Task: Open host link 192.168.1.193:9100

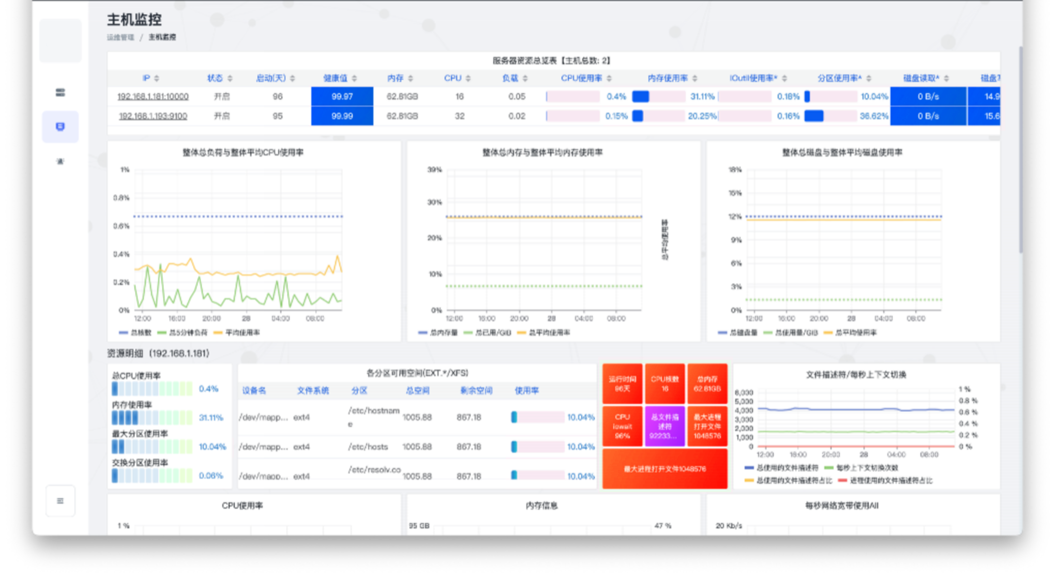Action: pos(153,116)
